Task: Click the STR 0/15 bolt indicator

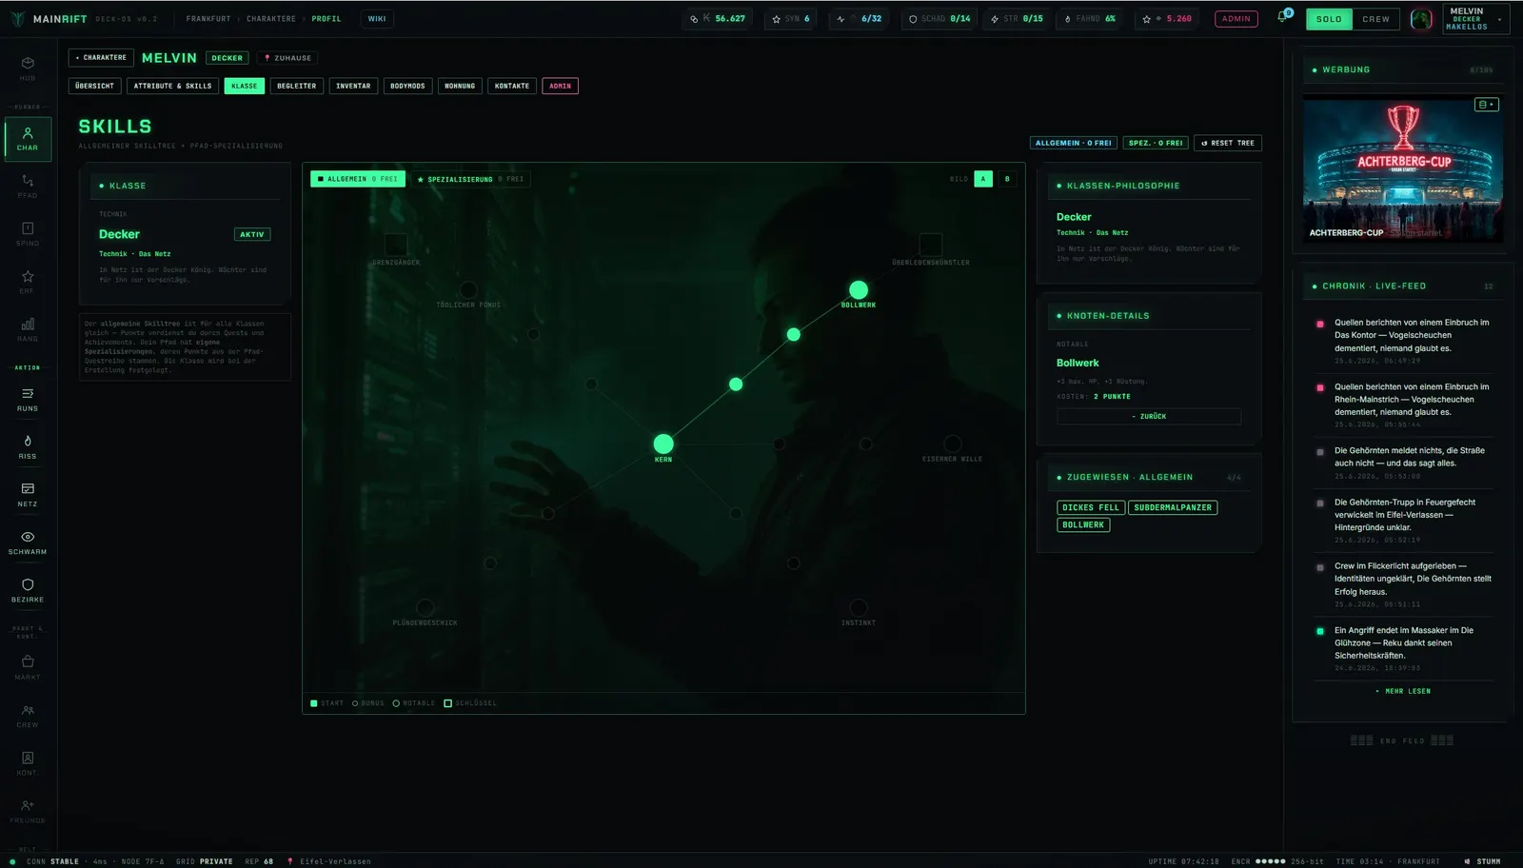Action: click(1017, 19)
